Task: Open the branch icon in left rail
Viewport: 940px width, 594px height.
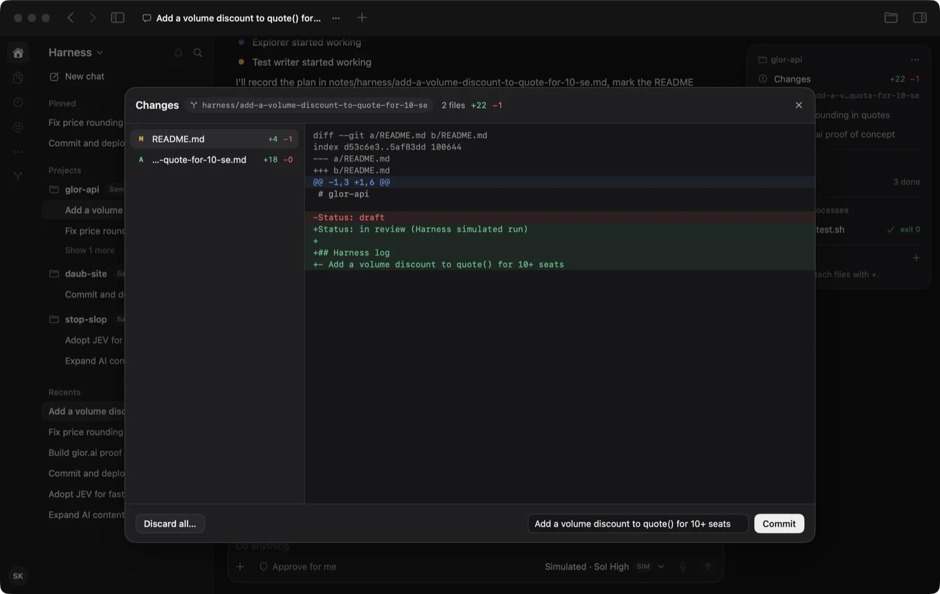Action: [18, 176]
